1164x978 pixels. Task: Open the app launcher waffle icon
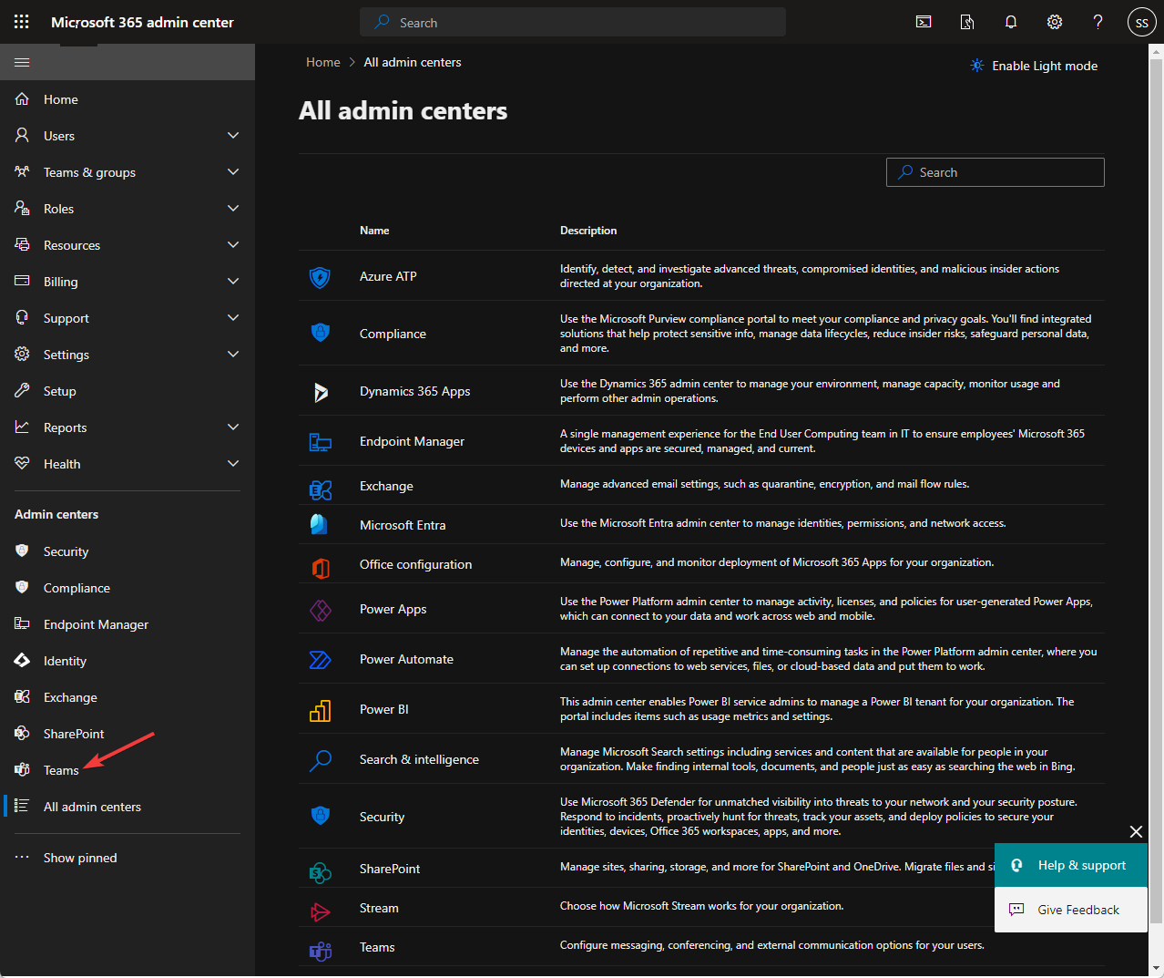[x=22, y=22]
